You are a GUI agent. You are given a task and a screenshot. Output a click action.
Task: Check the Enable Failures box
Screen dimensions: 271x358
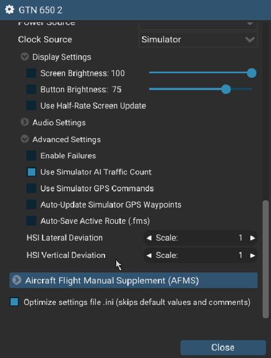coord(31,156)
